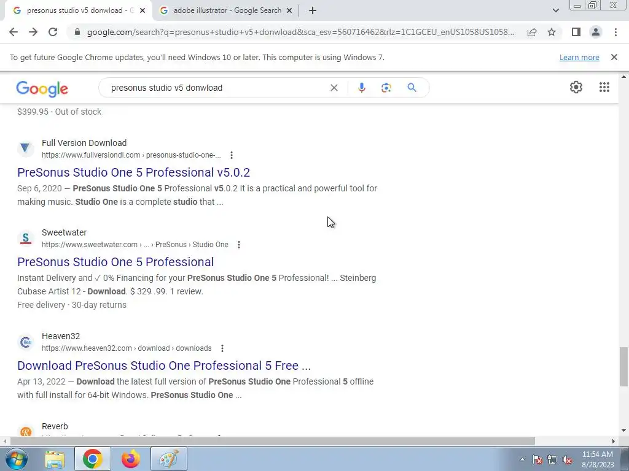The width and height of the screenshot is (629, 471).
Task: Click the horizontal scrollbar thumb
Action: pyautogui.click(x=272, y=442)
